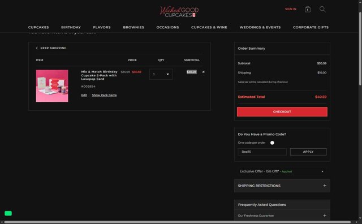Click Show Pack Items link
The height and width of the screenshot is (224, 362).
104,95
